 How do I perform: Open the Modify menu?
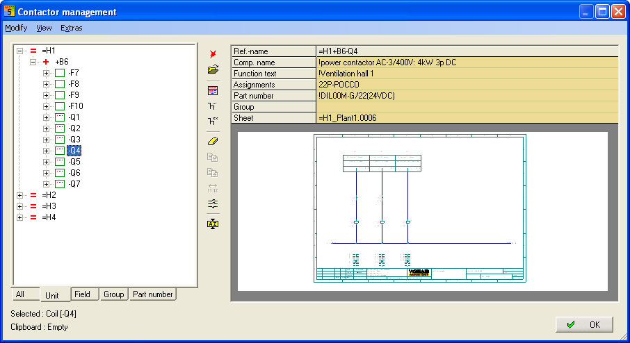16,28
